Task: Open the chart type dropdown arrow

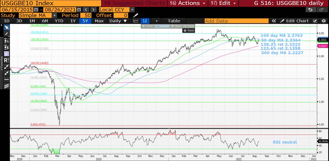Action: click(x=156, y=21)
